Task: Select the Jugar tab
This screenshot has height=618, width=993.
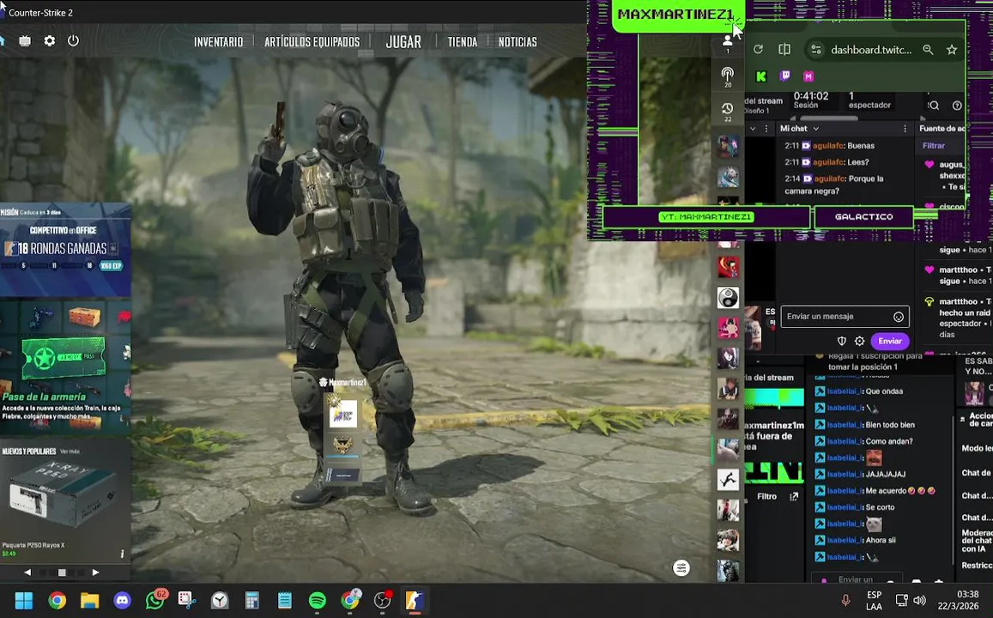Action: [x=403, y=42]
